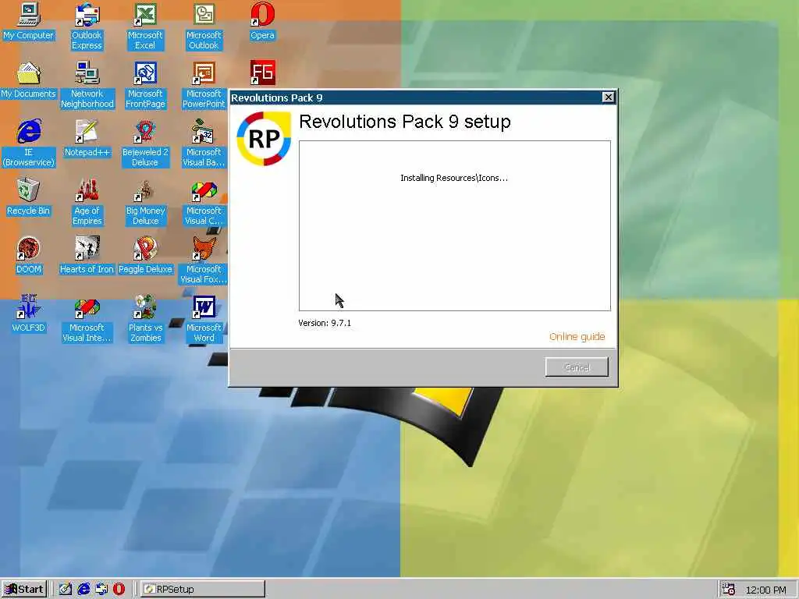Click the Show Desktop quick launch icon
Screen dimensions: 799x599
[x=66, y=590]
